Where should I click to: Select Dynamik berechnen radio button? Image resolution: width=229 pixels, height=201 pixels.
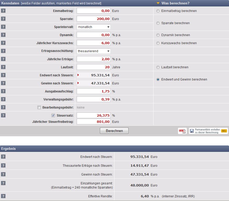click(x=158, y=35)
